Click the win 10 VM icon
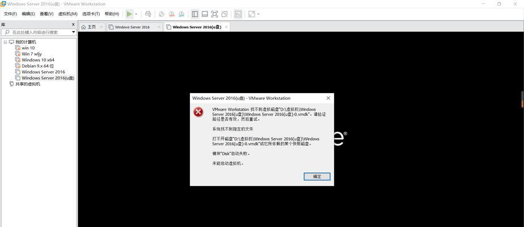Image resolution: width=524 pixels, height=227 pixels. [18, 48]
